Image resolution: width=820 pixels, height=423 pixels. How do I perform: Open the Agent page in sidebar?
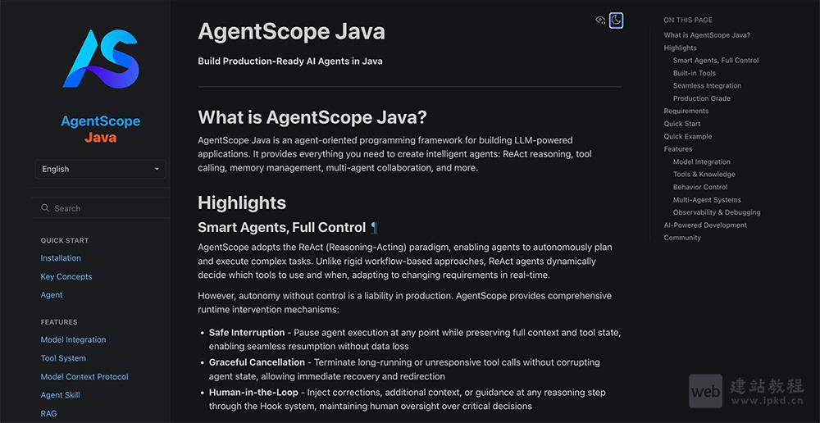tap(52, 295)
